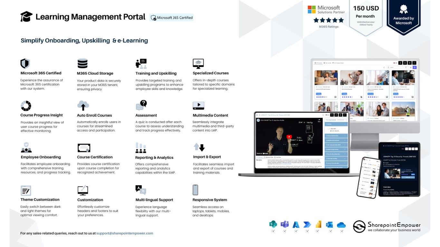440x247 pixels.
Task: Click the database icon for M365 Cloud Storage
Action: pyautogui.click(x=82, y=63)
